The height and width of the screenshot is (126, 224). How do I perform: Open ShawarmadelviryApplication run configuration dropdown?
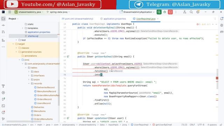137,12
